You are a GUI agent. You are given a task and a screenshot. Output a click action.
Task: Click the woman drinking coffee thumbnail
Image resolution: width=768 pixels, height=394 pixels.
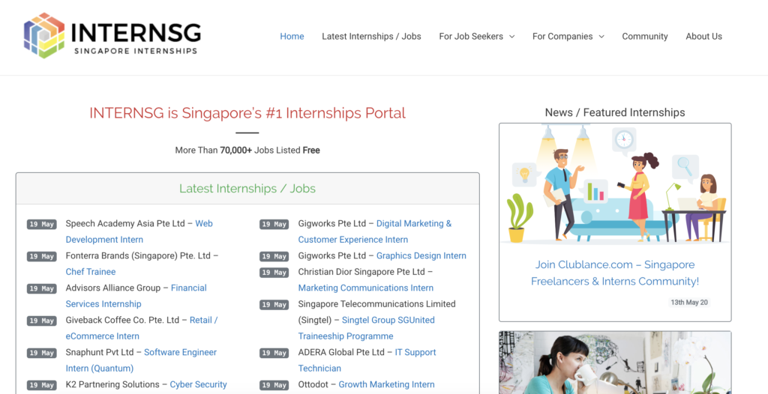[x=615, y=363]
